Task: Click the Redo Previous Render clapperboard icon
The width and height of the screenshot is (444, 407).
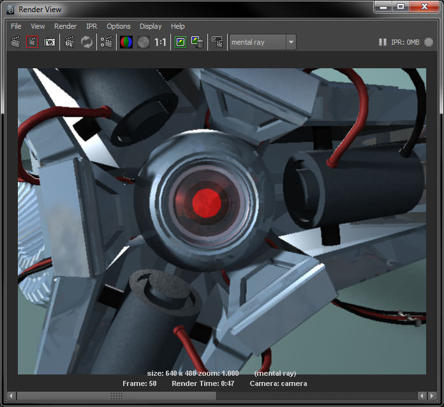Action: [x=16, y=42]
